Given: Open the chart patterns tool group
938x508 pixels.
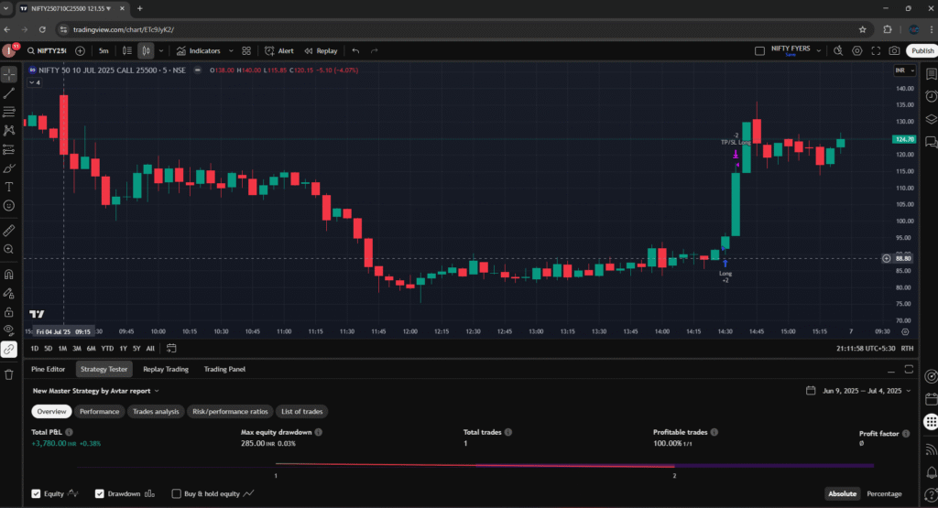Looking at the screenshot, I should pyautogui.click(x=9, y=130).
